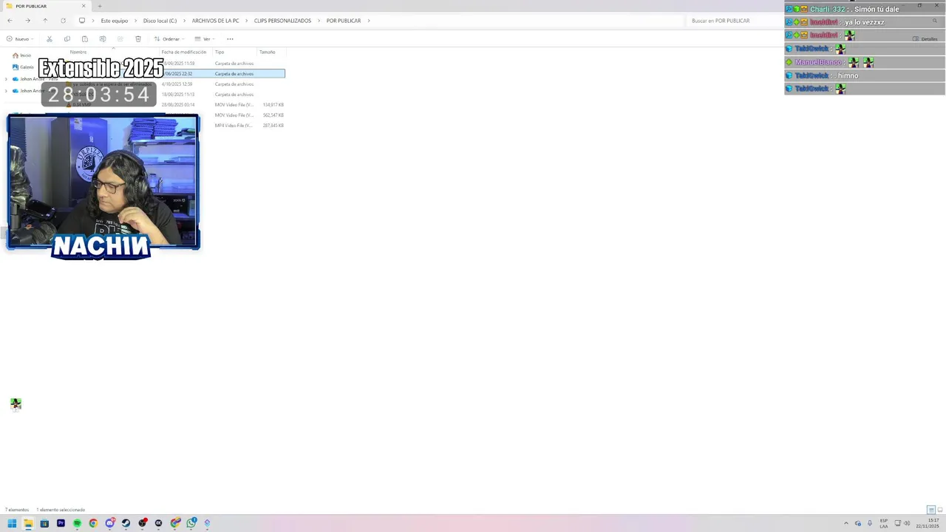Image resolution: width=946 pixels, height=532 pixels.
Task: Sort by the Tamaño column header
Action: coord(268,52)
